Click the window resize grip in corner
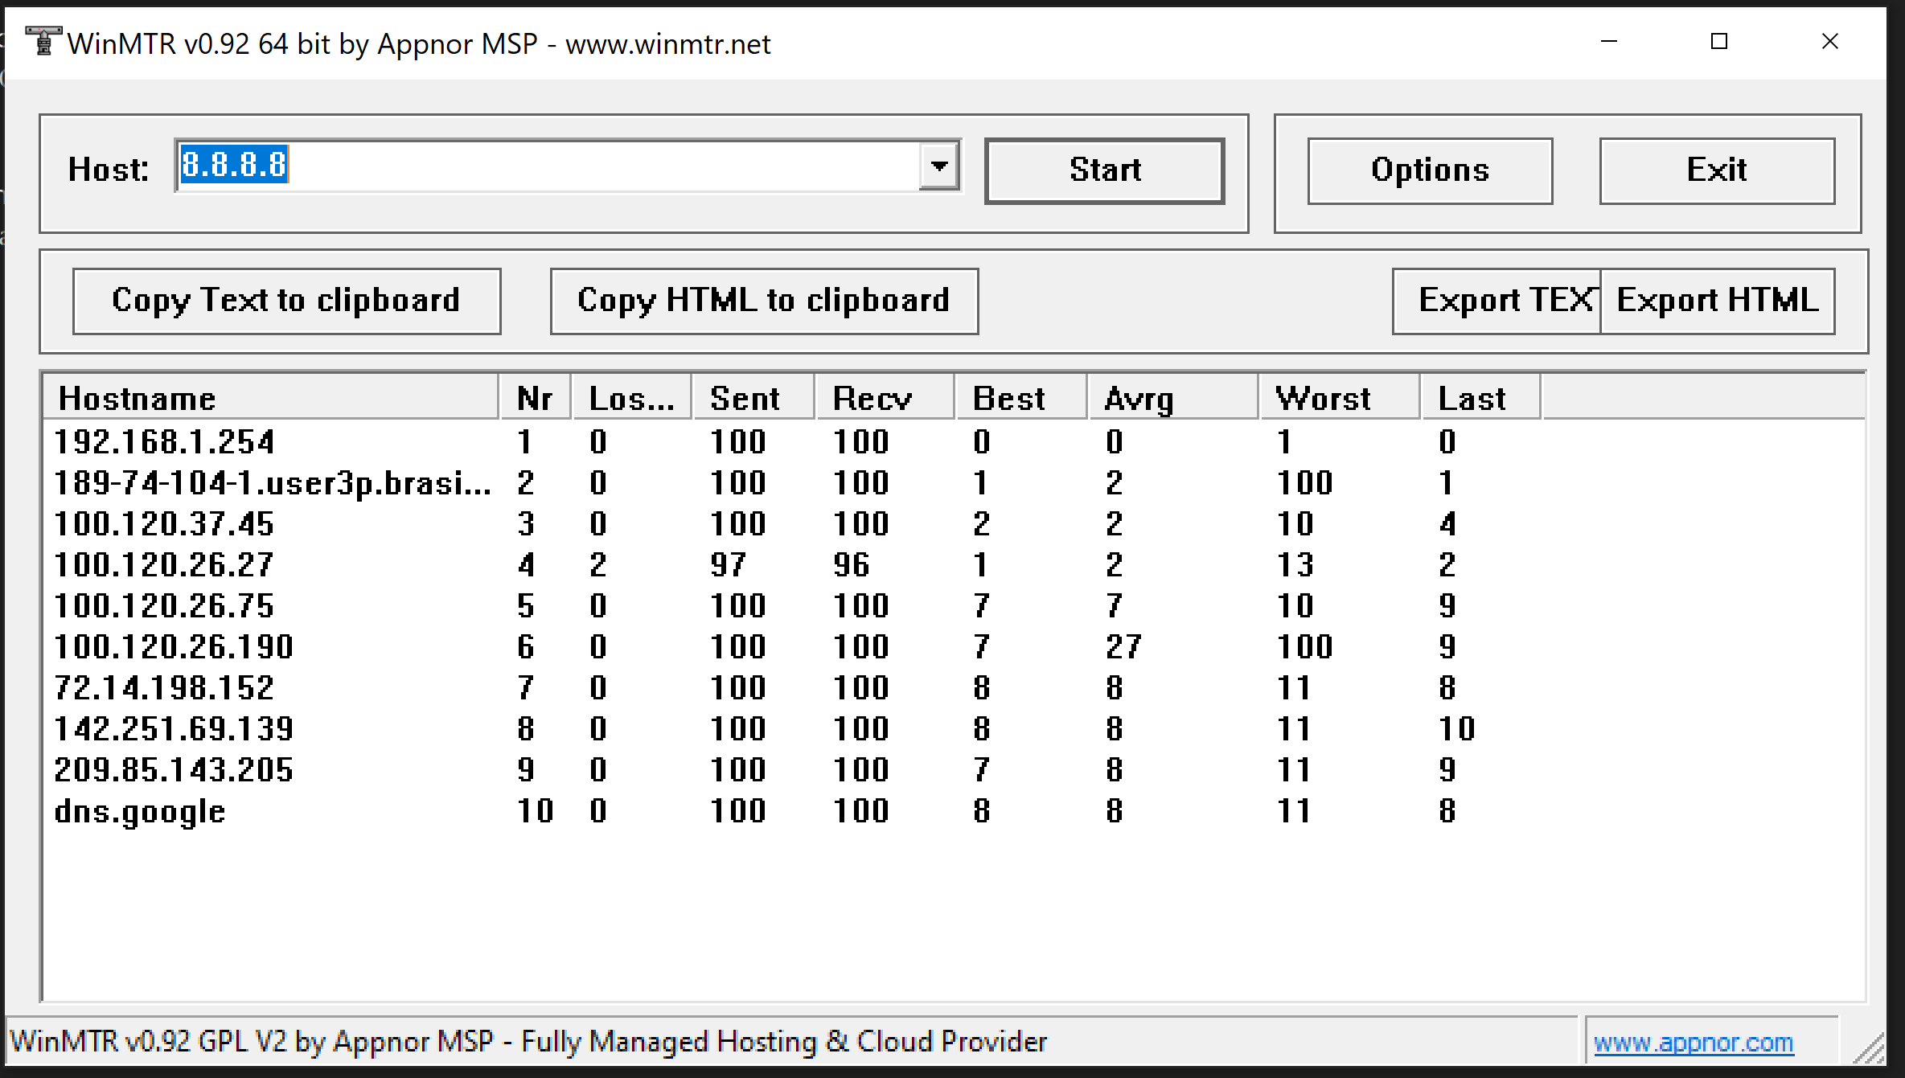 [1868, 1048]
